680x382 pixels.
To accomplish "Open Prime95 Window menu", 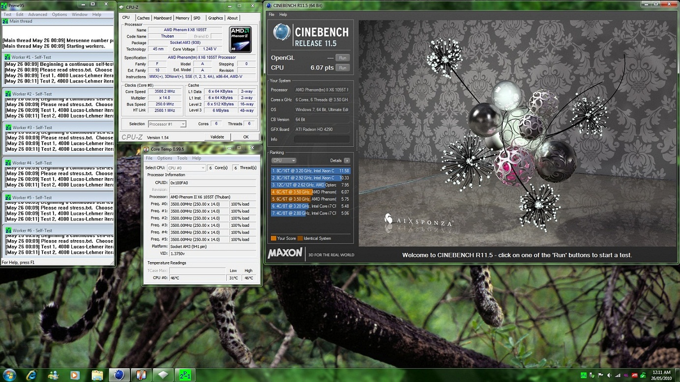I will [x=80, y=15].
